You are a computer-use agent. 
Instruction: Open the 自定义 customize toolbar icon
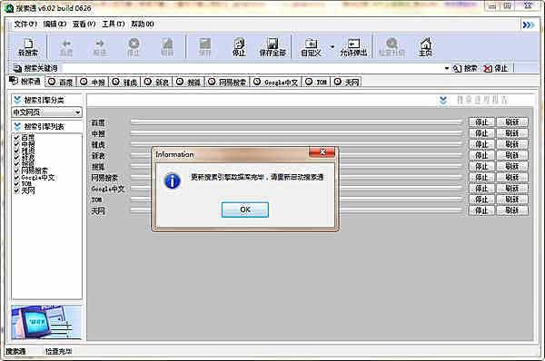coord(311,47)
